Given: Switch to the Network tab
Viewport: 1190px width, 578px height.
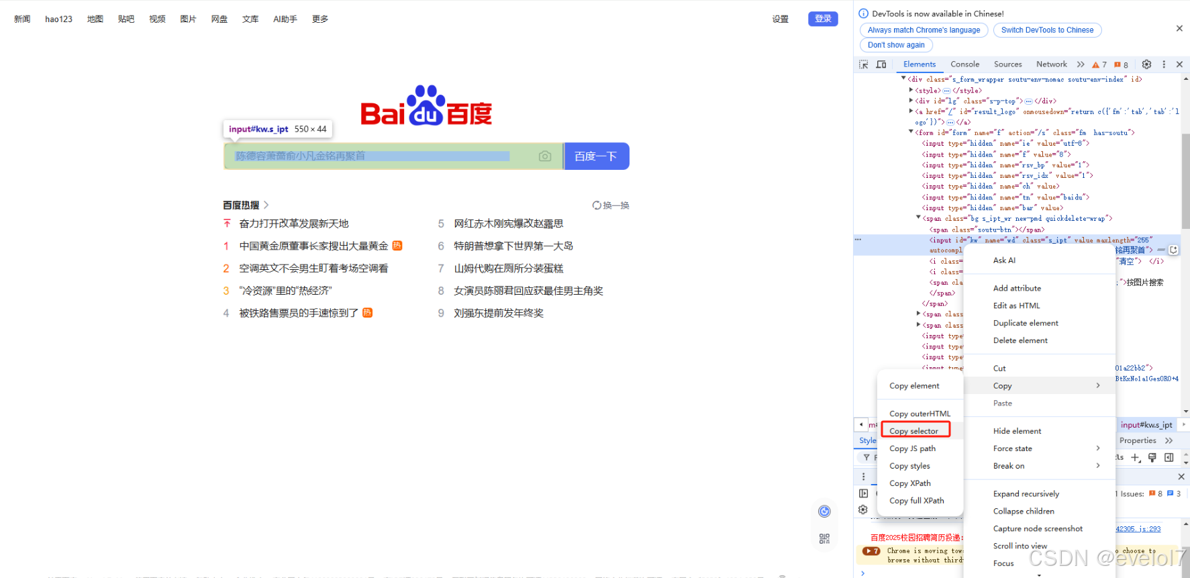Looking at the screenshot, I should coord(1051,64).
